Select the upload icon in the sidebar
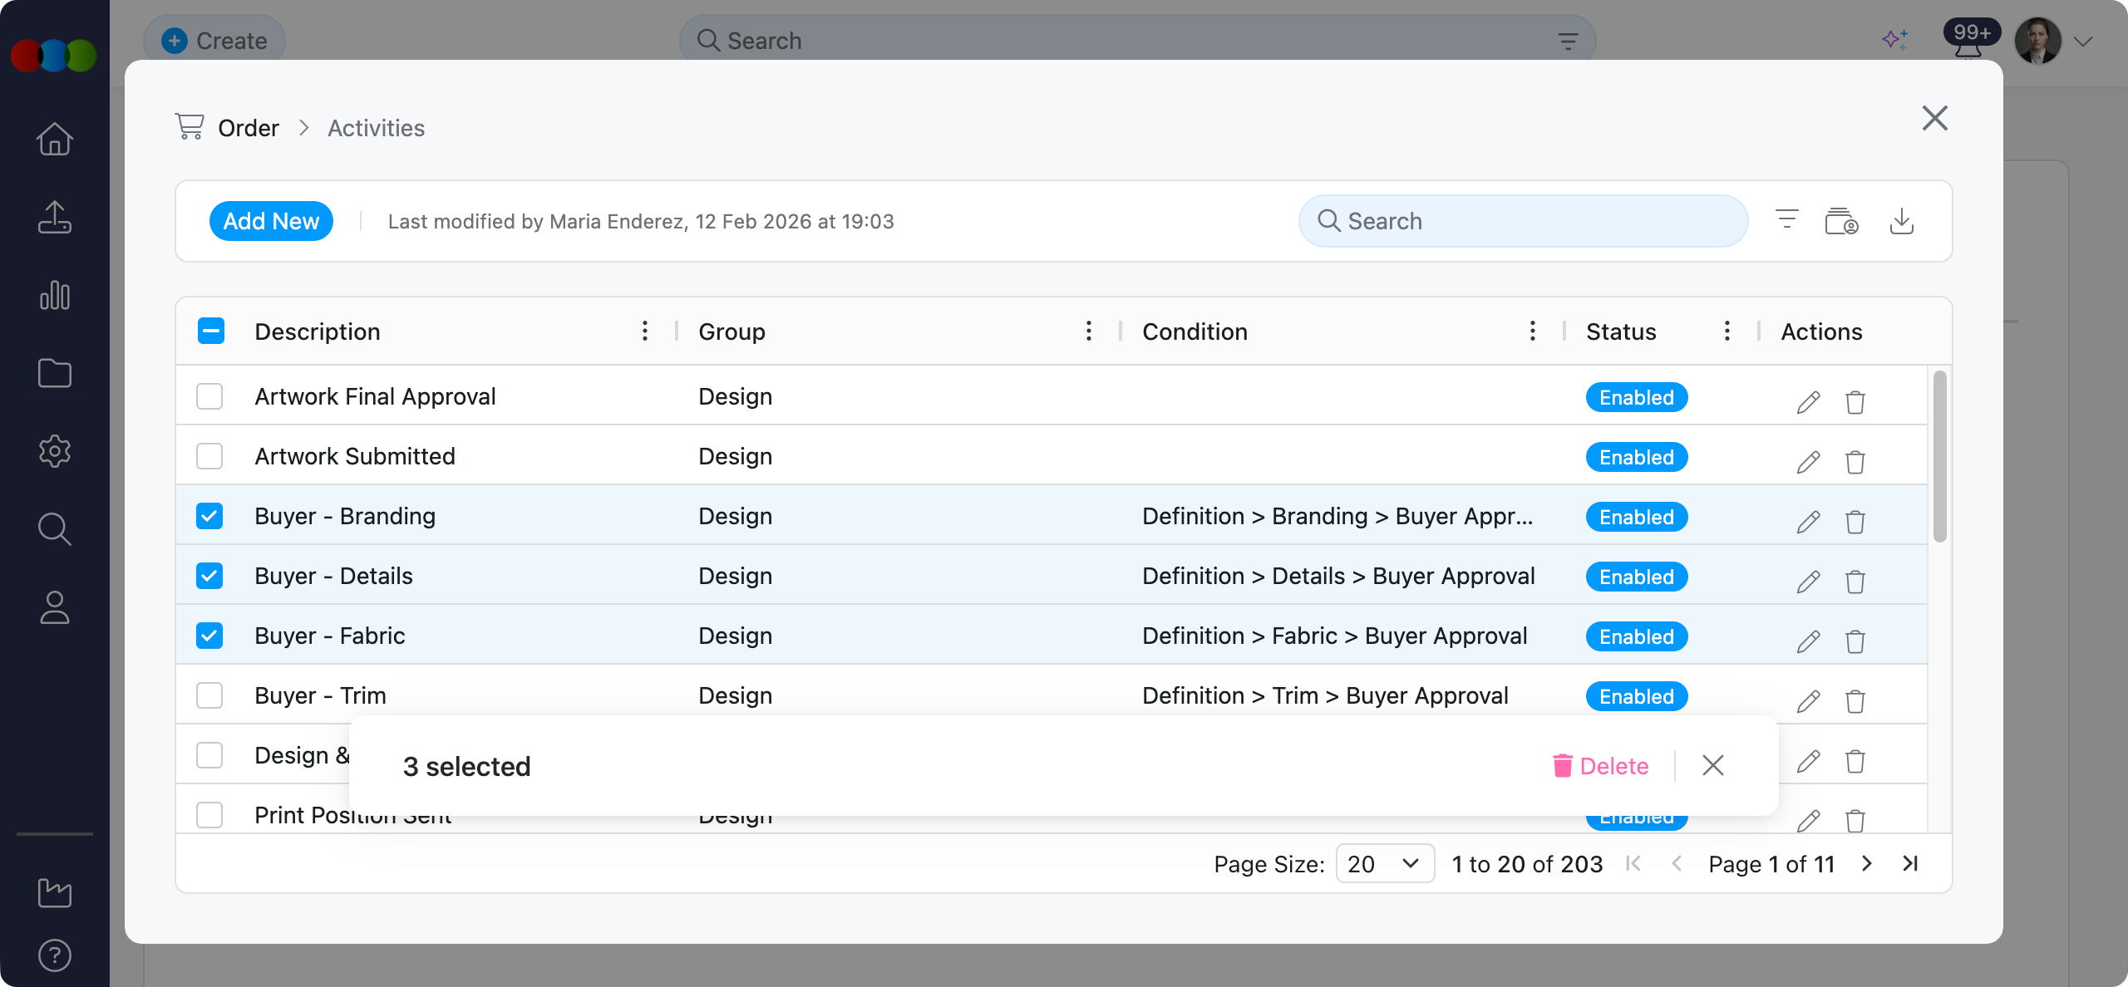 pos(53,217)
